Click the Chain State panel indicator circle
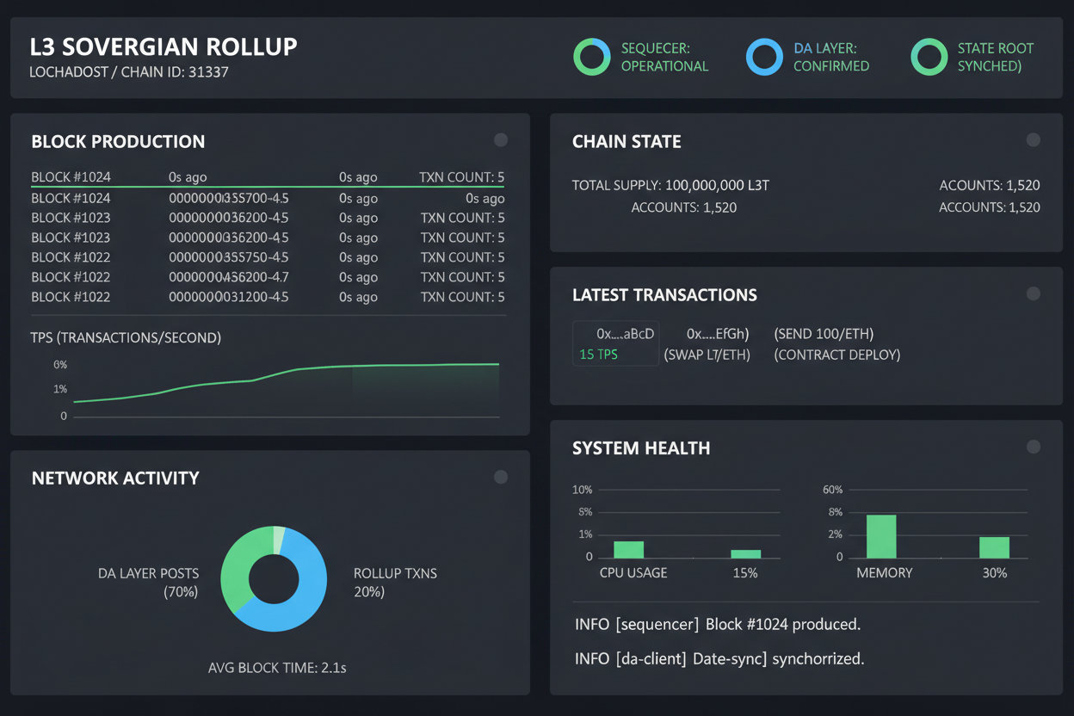This screenshot has height=716, width=1074. [1033, 139]
